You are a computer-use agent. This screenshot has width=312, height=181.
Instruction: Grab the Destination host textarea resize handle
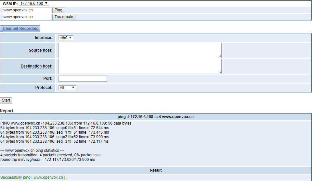point(220,72)
